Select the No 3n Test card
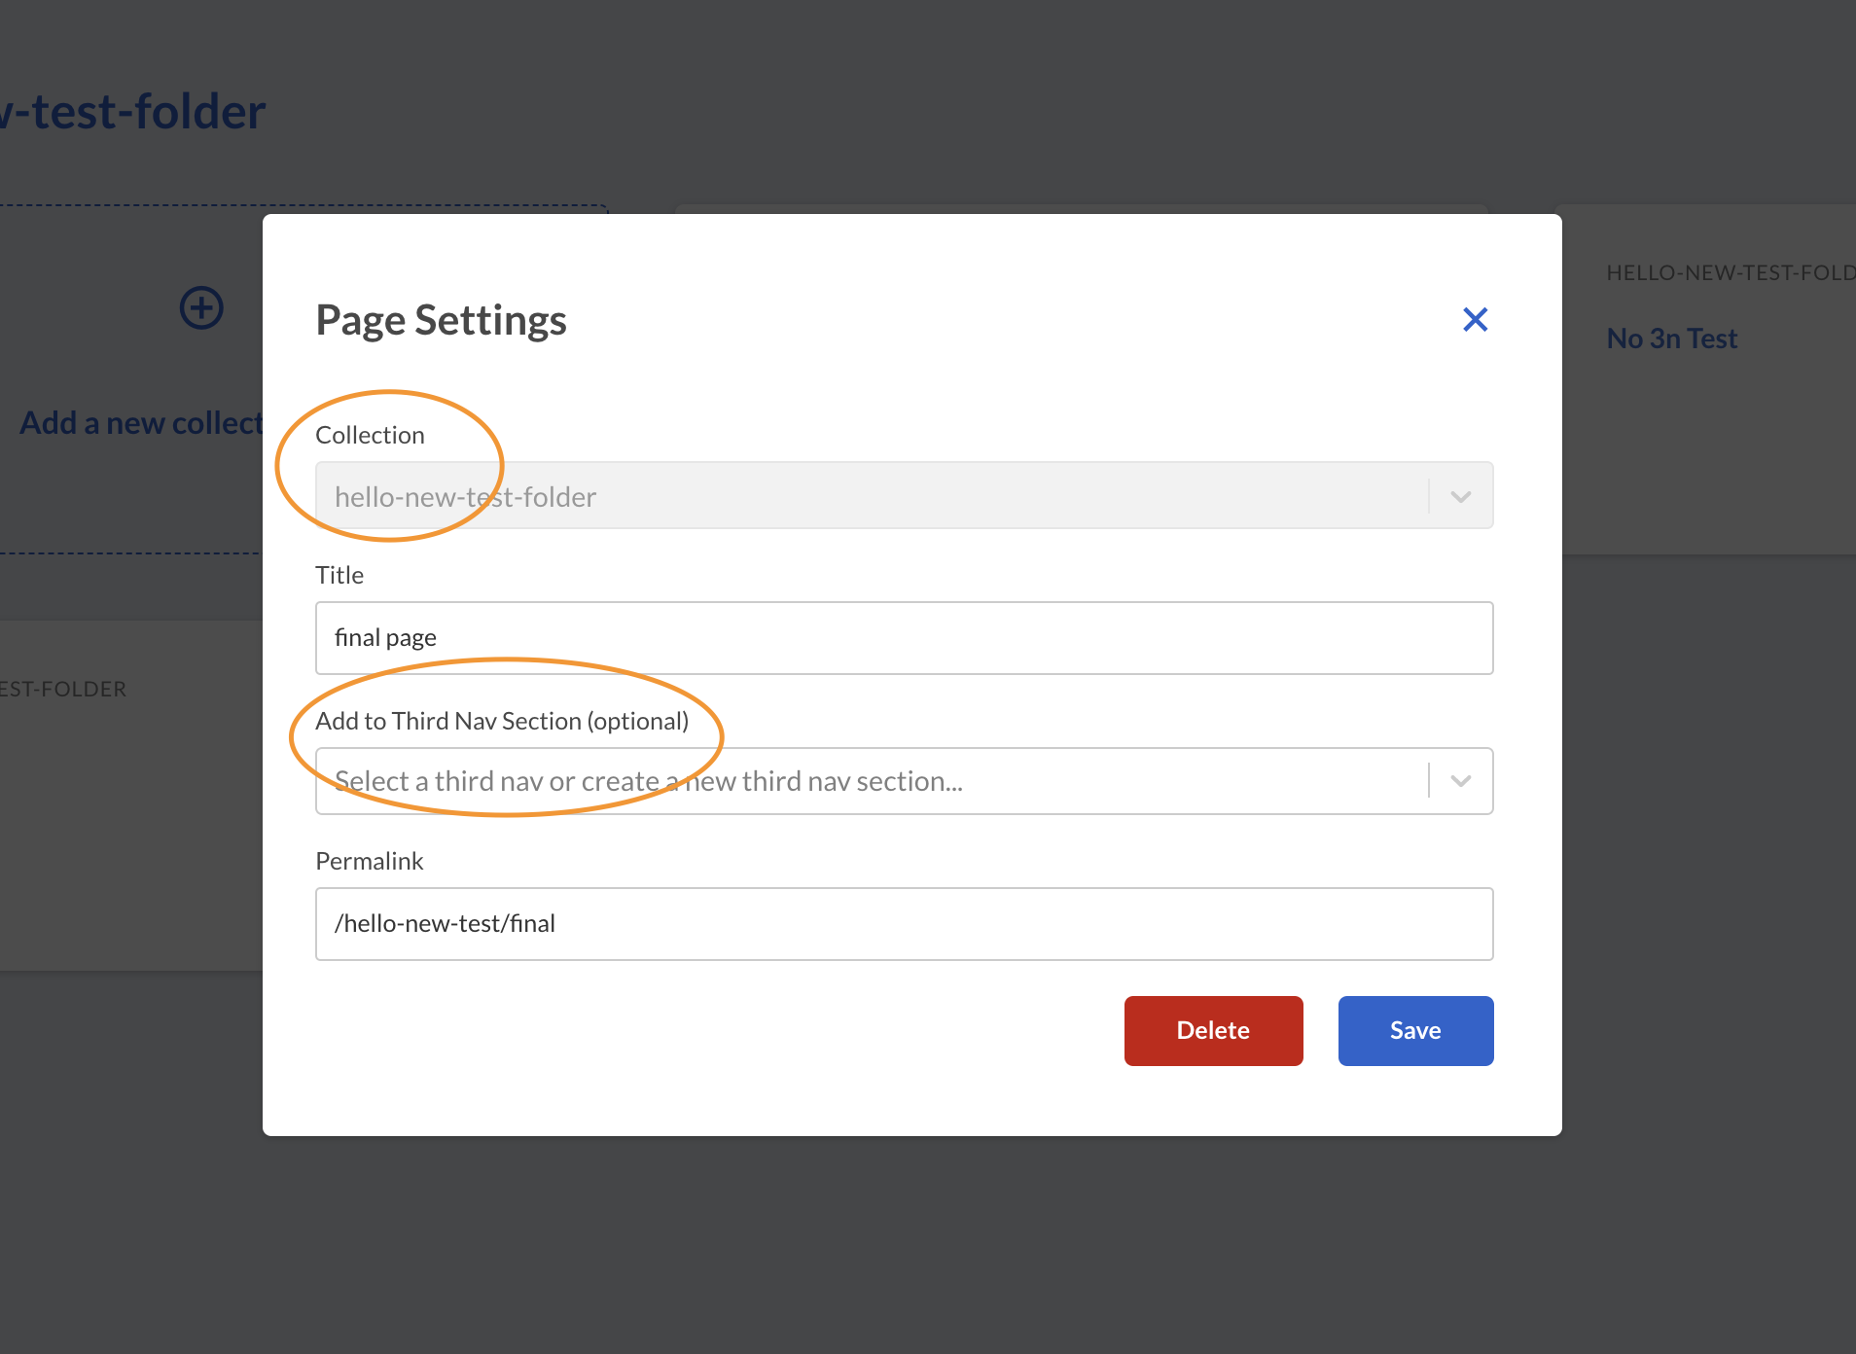 1671,338
